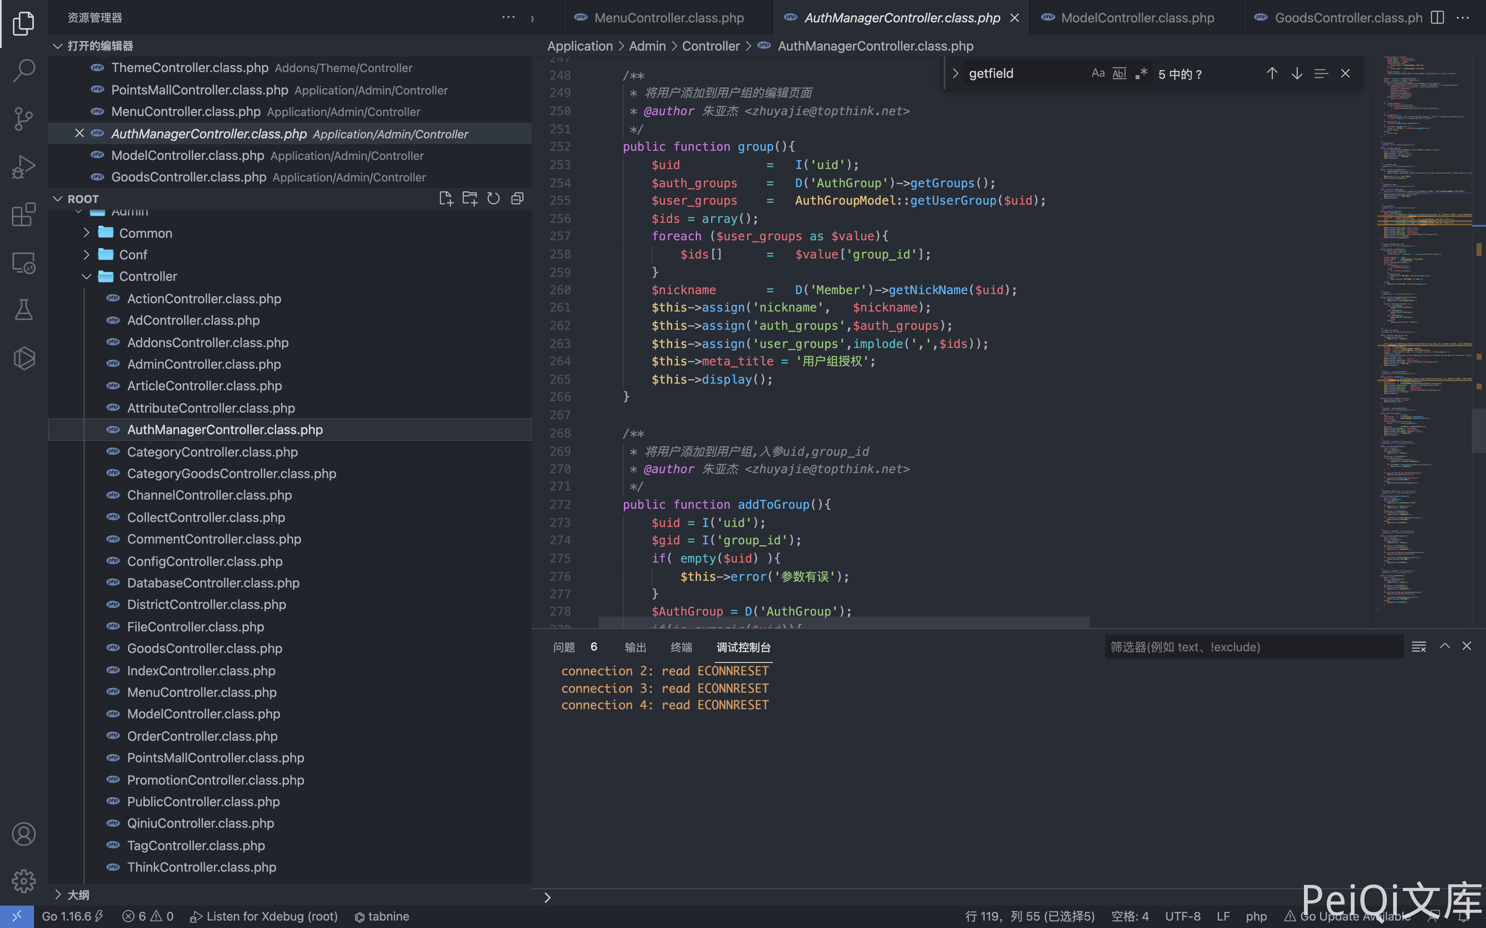The height and width of the screenshot is (928, 1486).
Task: Open the Run and Debug view
Action: (23, 166)
